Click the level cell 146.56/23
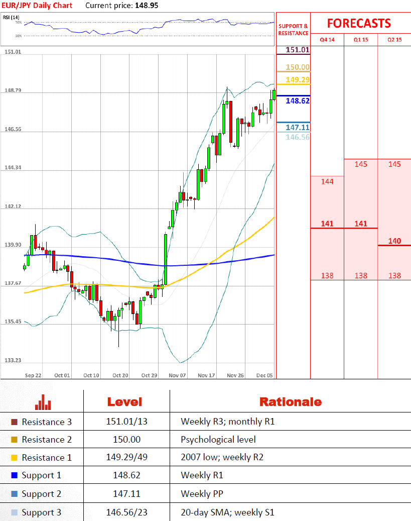This screenshot has width=411, height=521. click(126, 512)
